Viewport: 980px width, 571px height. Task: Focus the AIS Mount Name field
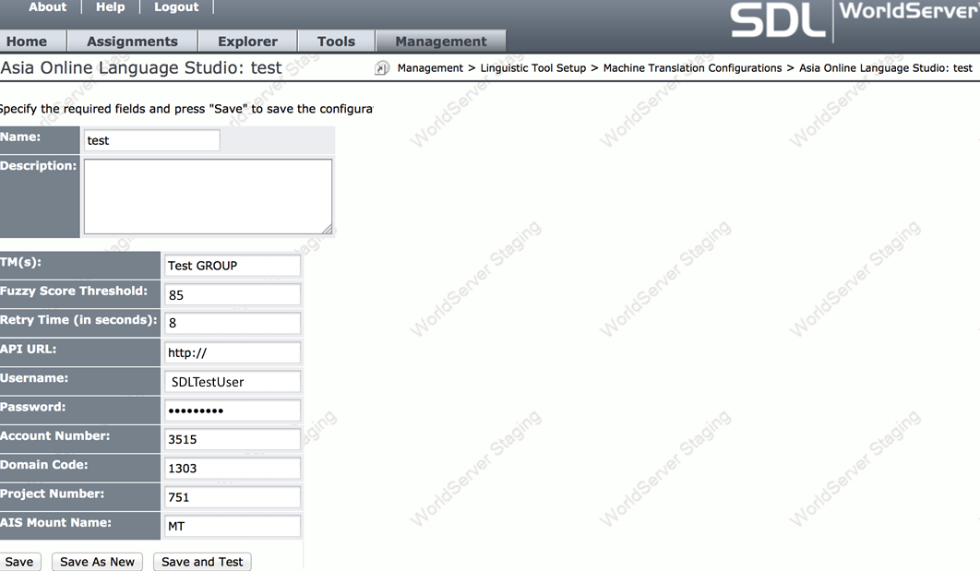click(x=233, y=526)
